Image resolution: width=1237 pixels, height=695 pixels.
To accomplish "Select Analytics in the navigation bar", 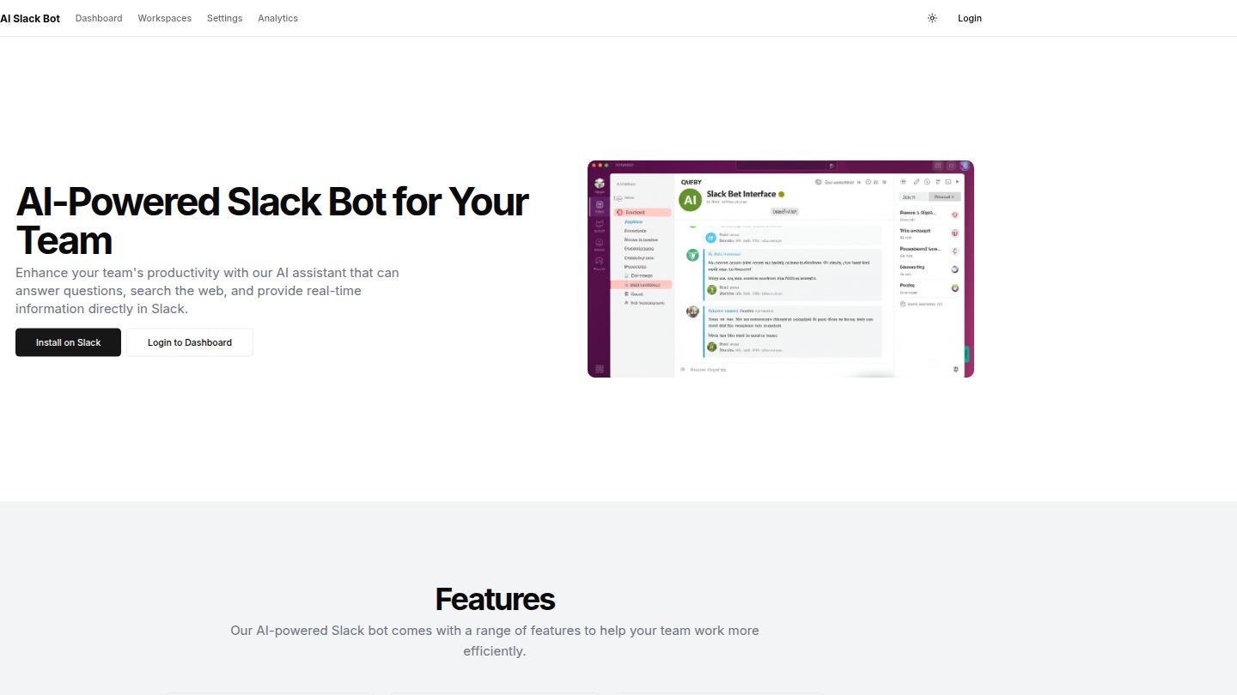I will coord(277,18).
